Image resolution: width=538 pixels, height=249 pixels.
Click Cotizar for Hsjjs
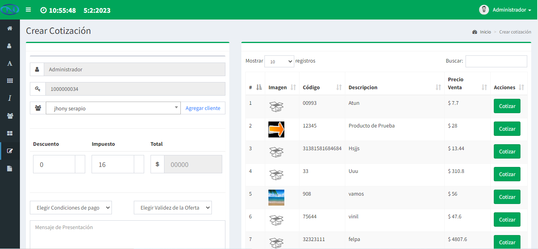pos(507,151)
